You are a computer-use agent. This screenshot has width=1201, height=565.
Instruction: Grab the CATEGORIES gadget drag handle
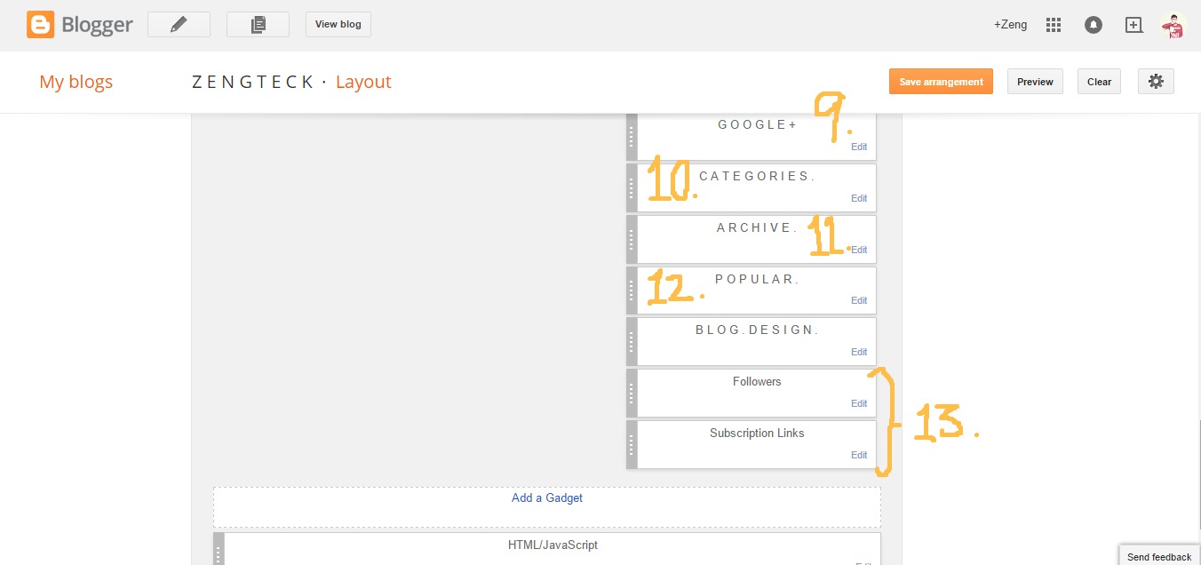(632, 187)
